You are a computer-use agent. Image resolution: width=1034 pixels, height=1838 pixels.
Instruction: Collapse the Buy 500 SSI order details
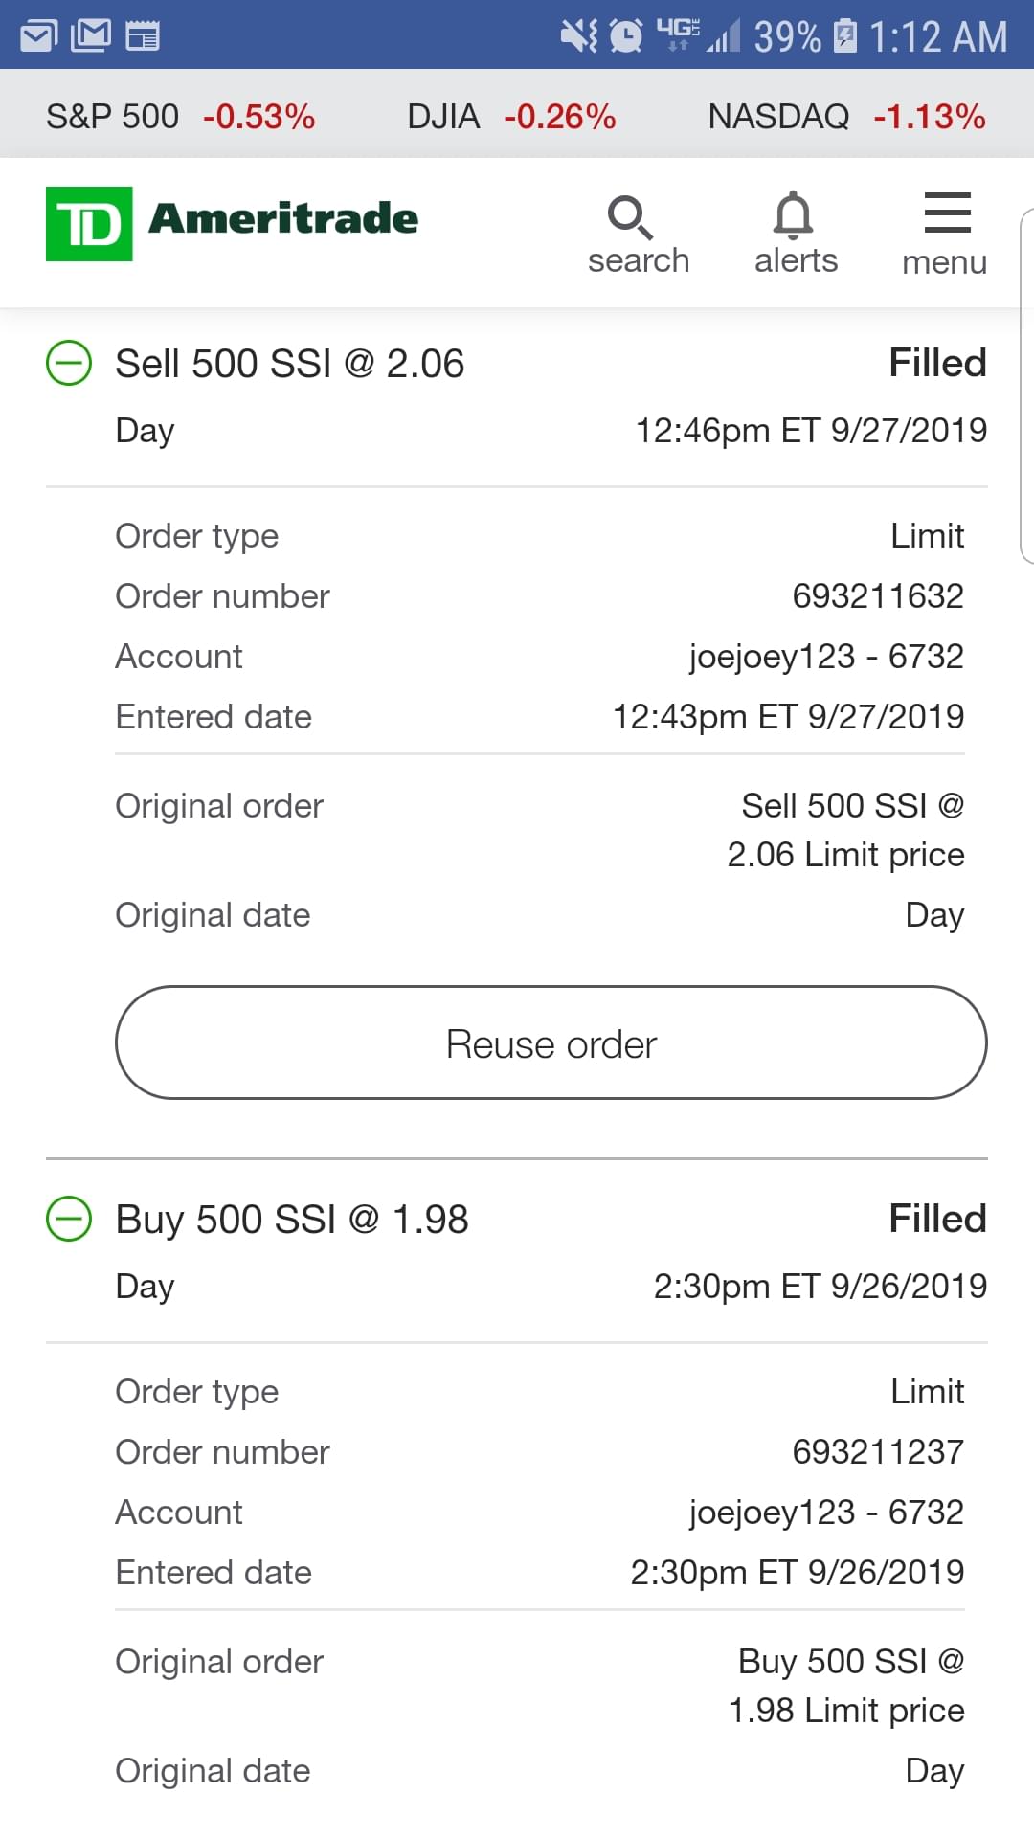pos(69,1220)
